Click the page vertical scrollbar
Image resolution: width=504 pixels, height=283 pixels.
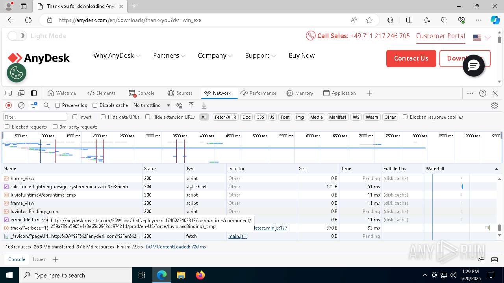(499, 40)
